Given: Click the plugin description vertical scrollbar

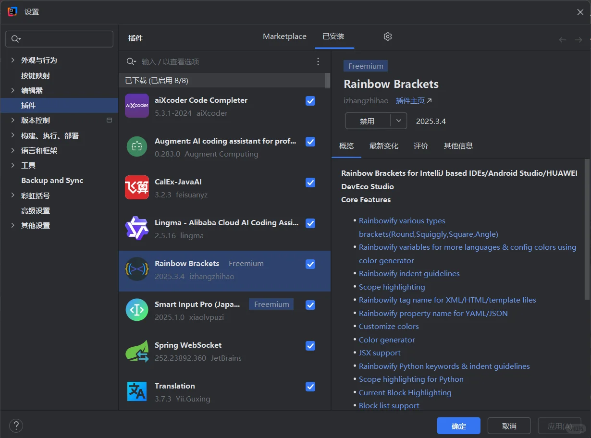Looking at the screenshot, I should [x=587, y=229].
